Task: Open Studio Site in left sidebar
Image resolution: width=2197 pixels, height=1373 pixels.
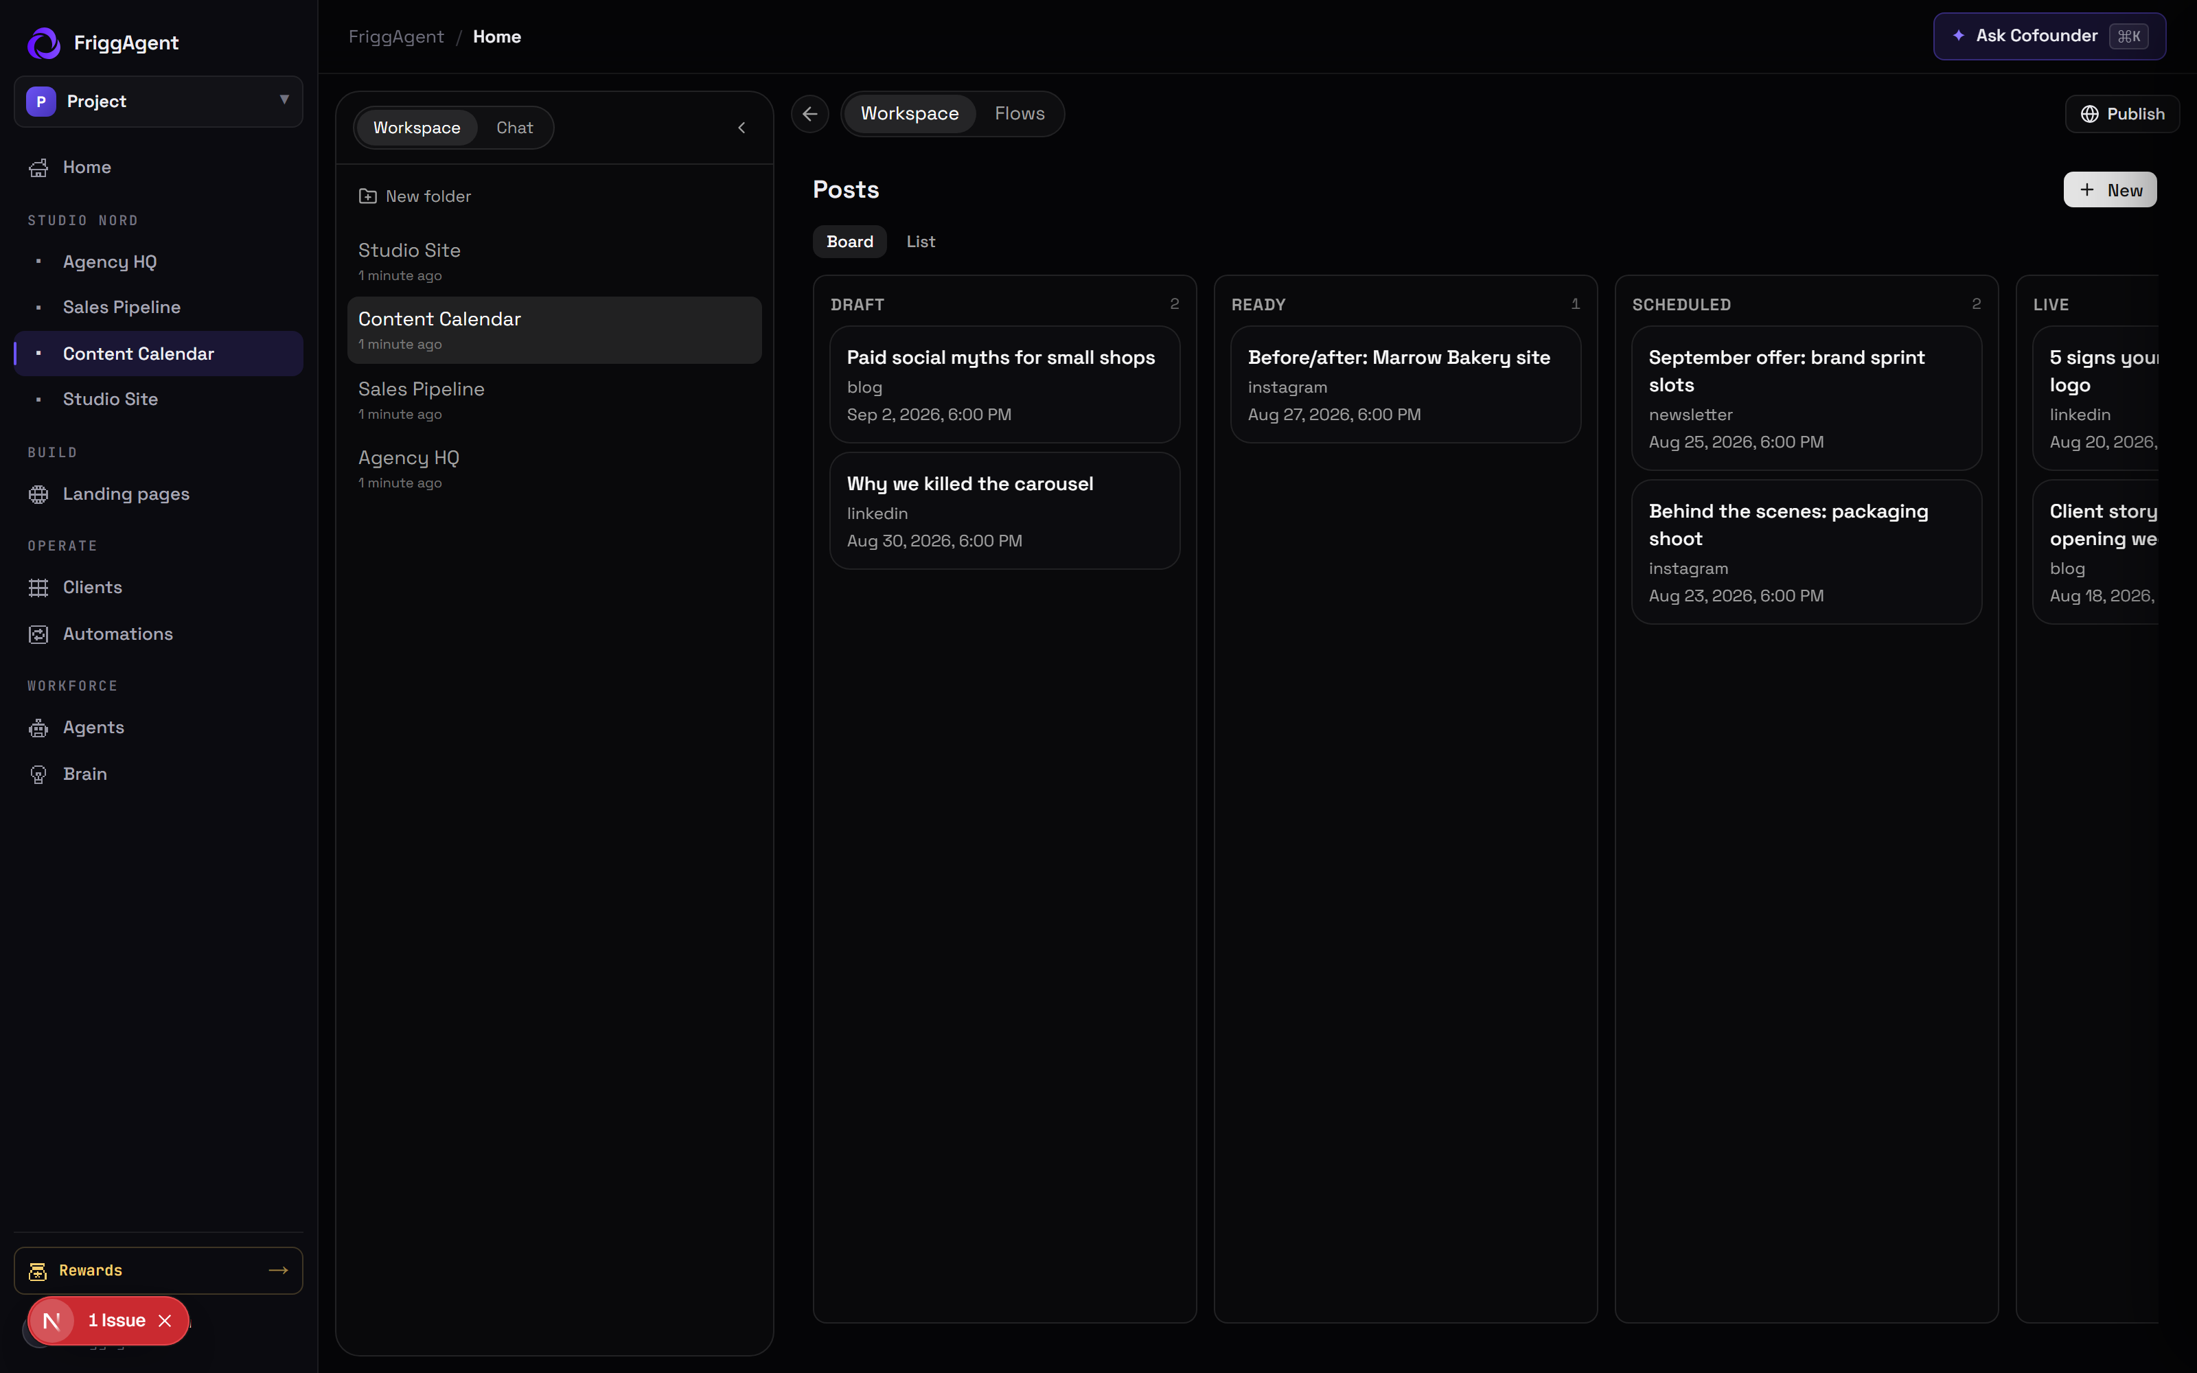Action: pyautogui.click(x=159, y=400)
